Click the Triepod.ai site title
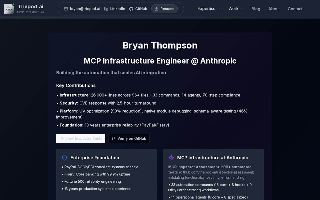Viewport: 320px width, 200px height. coord(31,6)
